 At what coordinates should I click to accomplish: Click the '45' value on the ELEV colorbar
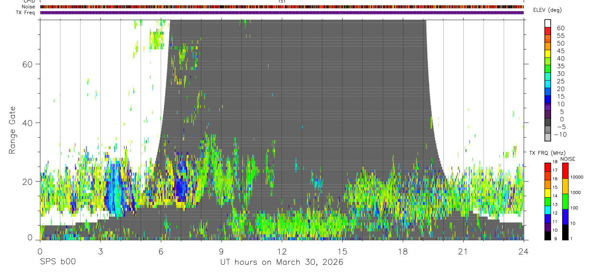tap(560, 51)
